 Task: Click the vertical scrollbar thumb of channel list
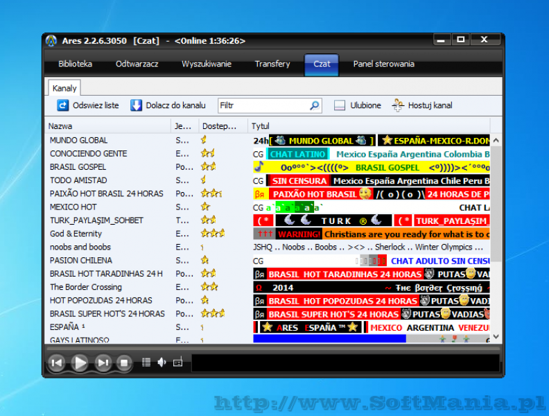pos(496,204)
